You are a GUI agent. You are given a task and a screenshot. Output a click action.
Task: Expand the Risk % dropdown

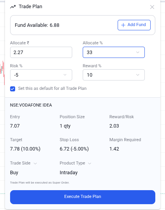(41, 75)
